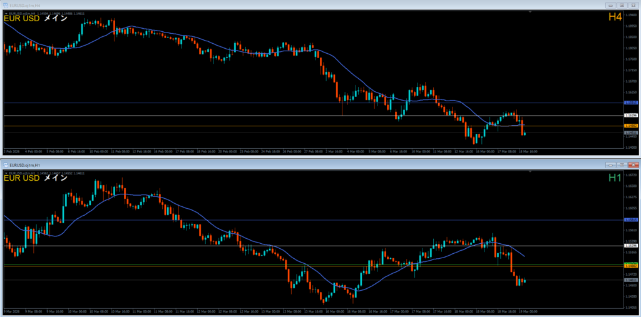
Task: Close the H1 chart window
Action: 632,164
